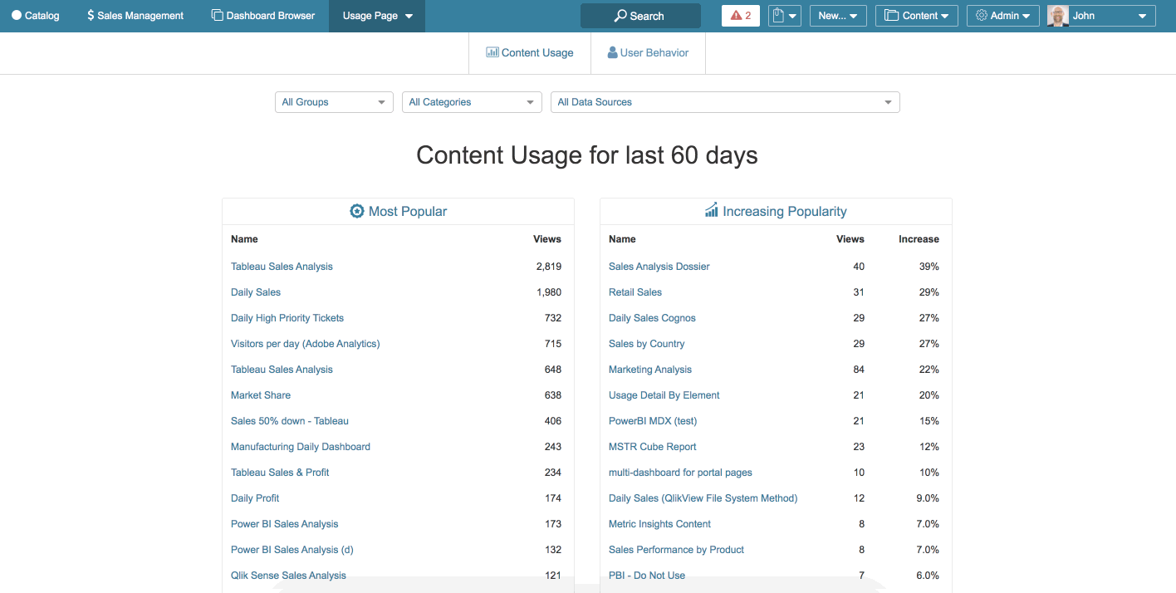
Task: Open PowerBI MDX (test)
Action: [653, 421]
